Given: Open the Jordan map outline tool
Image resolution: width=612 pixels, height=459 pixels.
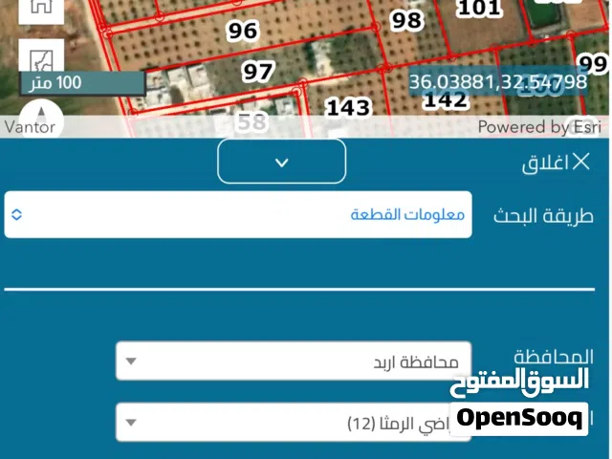Looking at the screenshot, I should coord(41,56).
